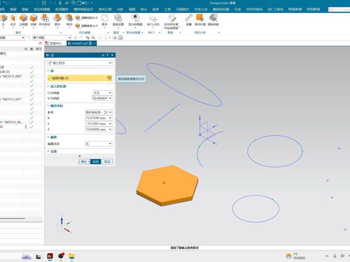Open the 面上的点 point type dropdown

[80, 63]
